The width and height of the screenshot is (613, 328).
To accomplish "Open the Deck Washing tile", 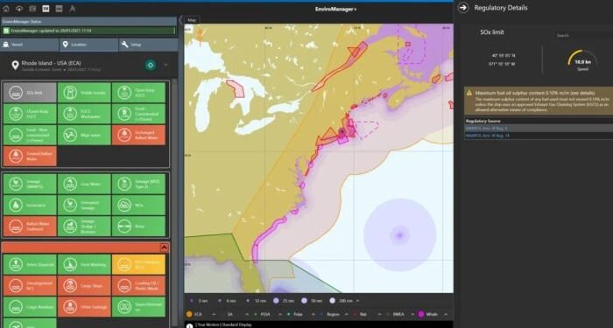I will point(84,264).
